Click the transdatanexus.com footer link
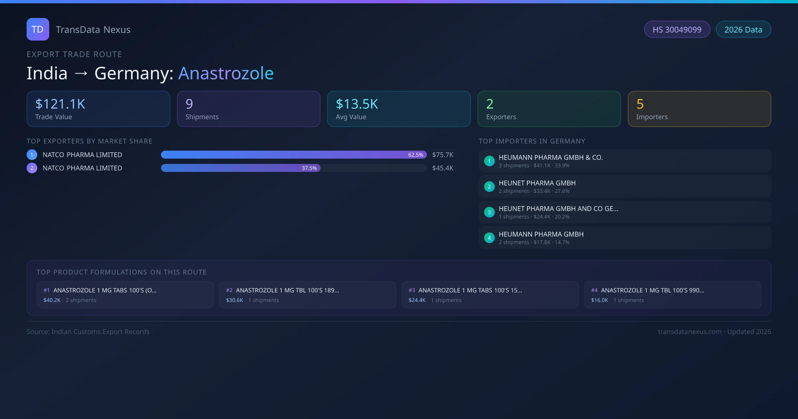Viewport: 798px width, 419px height. (x=690, y=332)
